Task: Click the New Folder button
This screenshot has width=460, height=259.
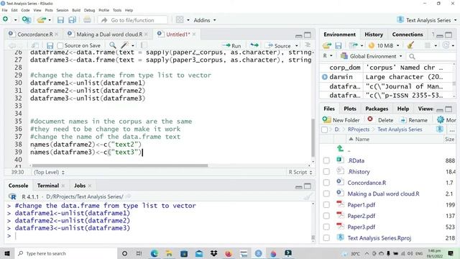Action: coord(341,120)
